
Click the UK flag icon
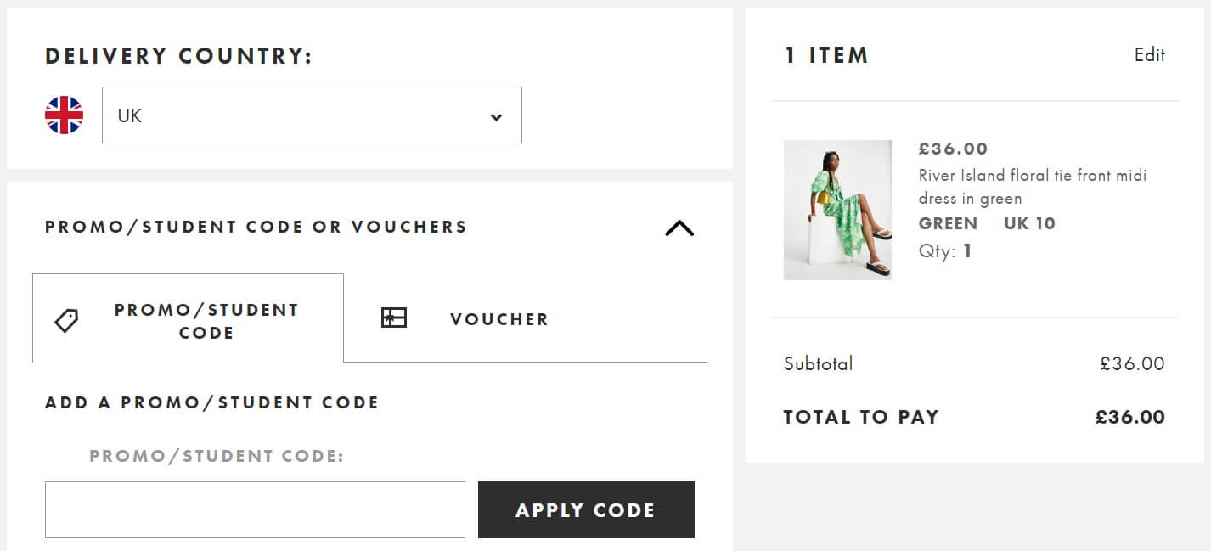62,115
